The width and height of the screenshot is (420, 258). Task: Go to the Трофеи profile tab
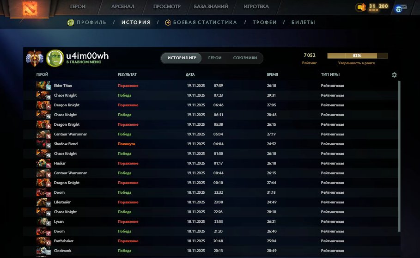(264, 22)
